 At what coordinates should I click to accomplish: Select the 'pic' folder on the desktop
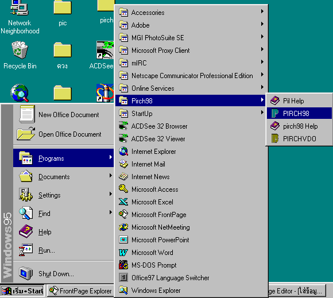click(63, 14)
